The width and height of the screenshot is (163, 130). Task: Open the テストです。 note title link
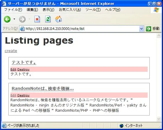pos(24,63)
